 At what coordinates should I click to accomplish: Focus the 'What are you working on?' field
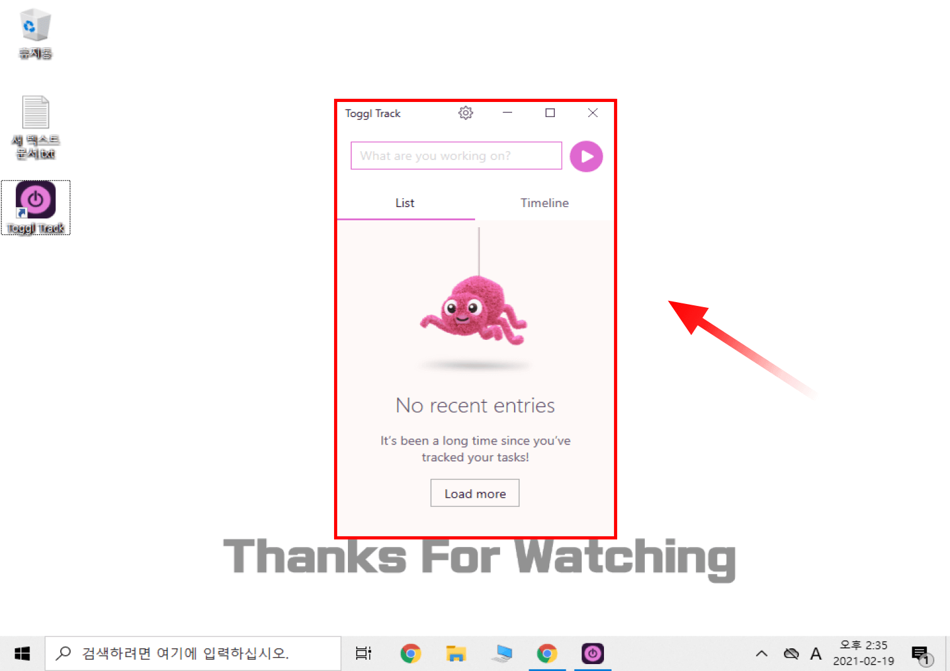(x=456, y=155)
